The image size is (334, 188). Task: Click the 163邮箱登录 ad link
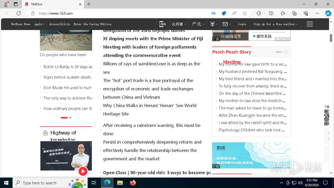230,36
